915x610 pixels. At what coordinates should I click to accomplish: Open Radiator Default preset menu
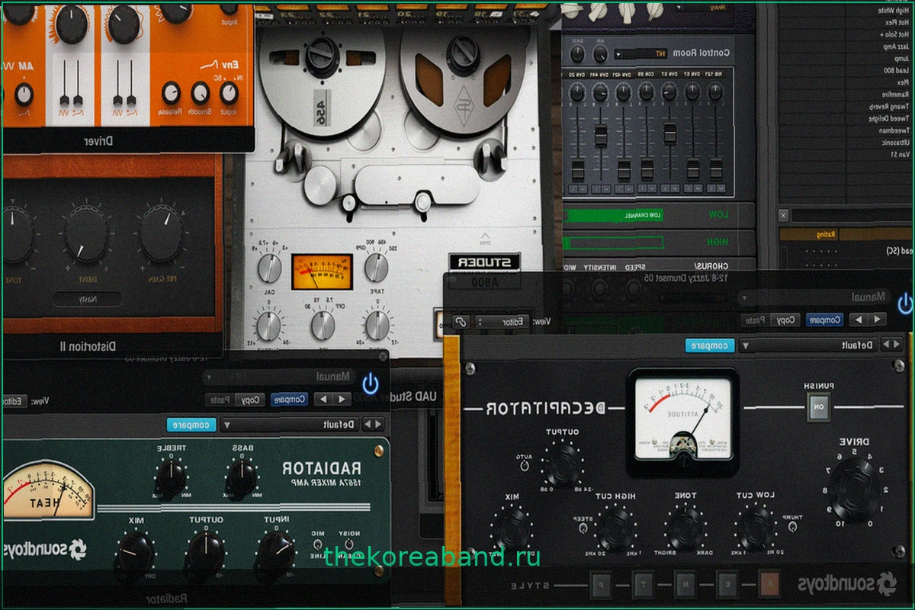pos(291,424)
